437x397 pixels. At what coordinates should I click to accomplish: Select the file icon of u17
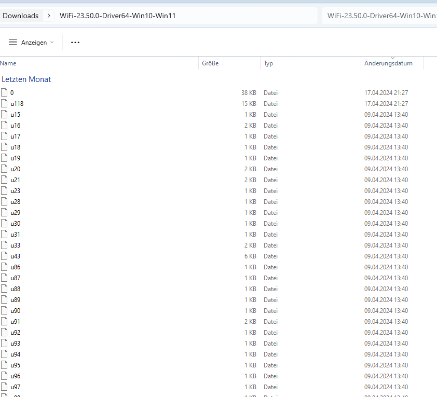tap(4, 136)
